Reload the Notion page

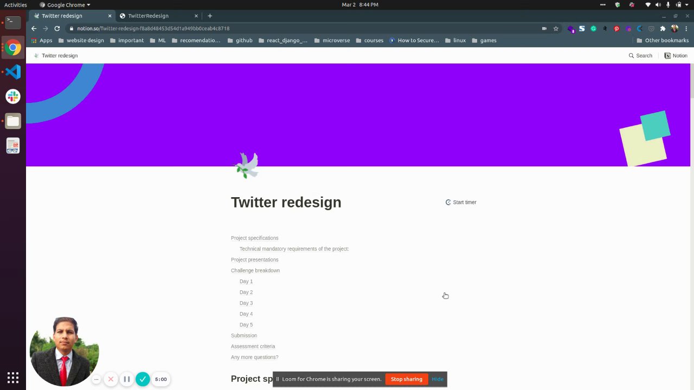click(x=57, y=28)
